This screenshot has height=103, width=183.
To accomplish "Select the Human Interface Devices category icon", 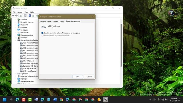I will coord(19,40).
